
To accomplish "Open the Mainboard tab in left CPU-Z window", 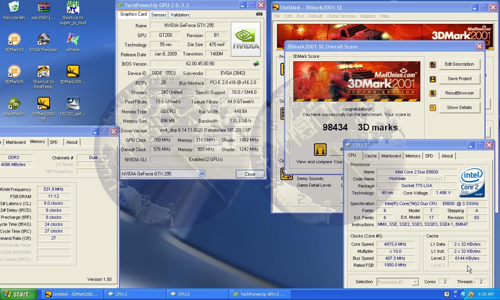I will [x=16, y=142].
